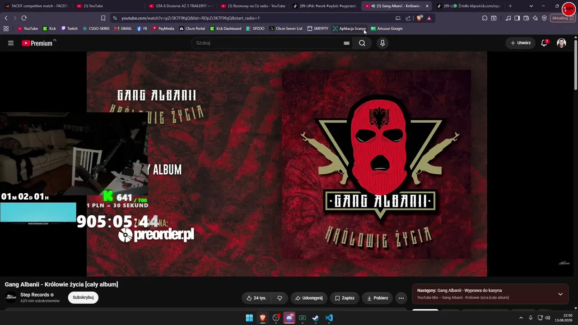
Task: Expand the next-up playlist panel
Action: (x=560, y=294)
